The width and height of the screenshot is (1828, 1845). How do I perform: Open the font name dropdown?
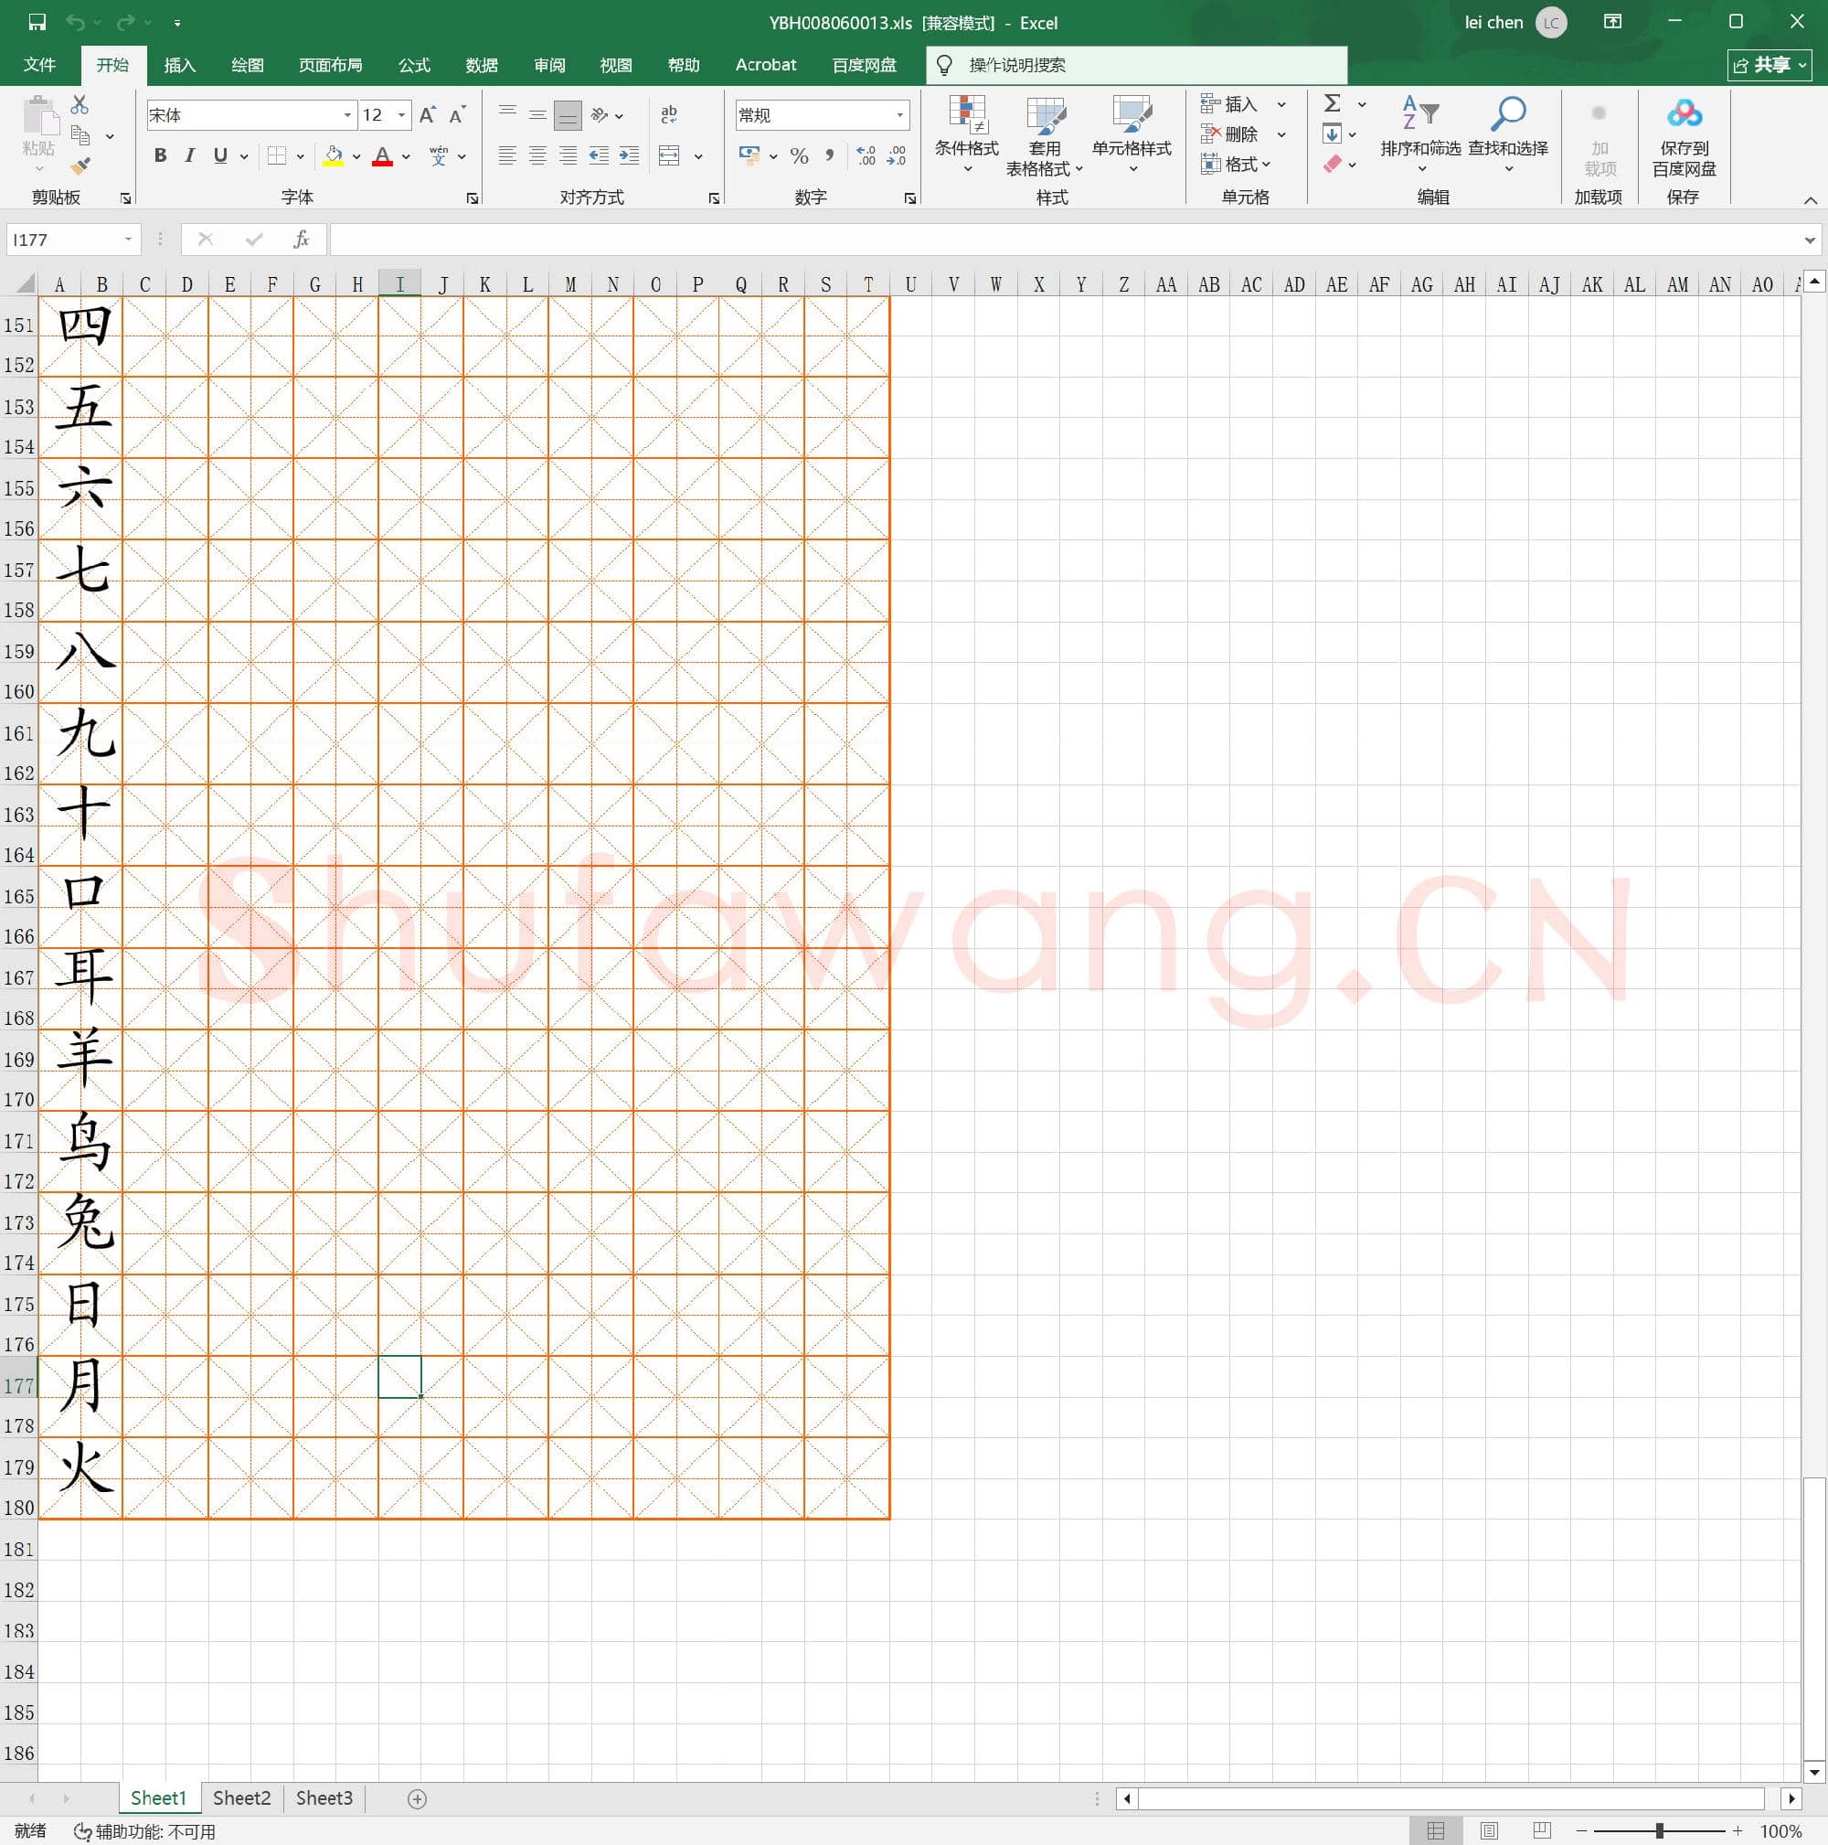[x=347, y=115]
